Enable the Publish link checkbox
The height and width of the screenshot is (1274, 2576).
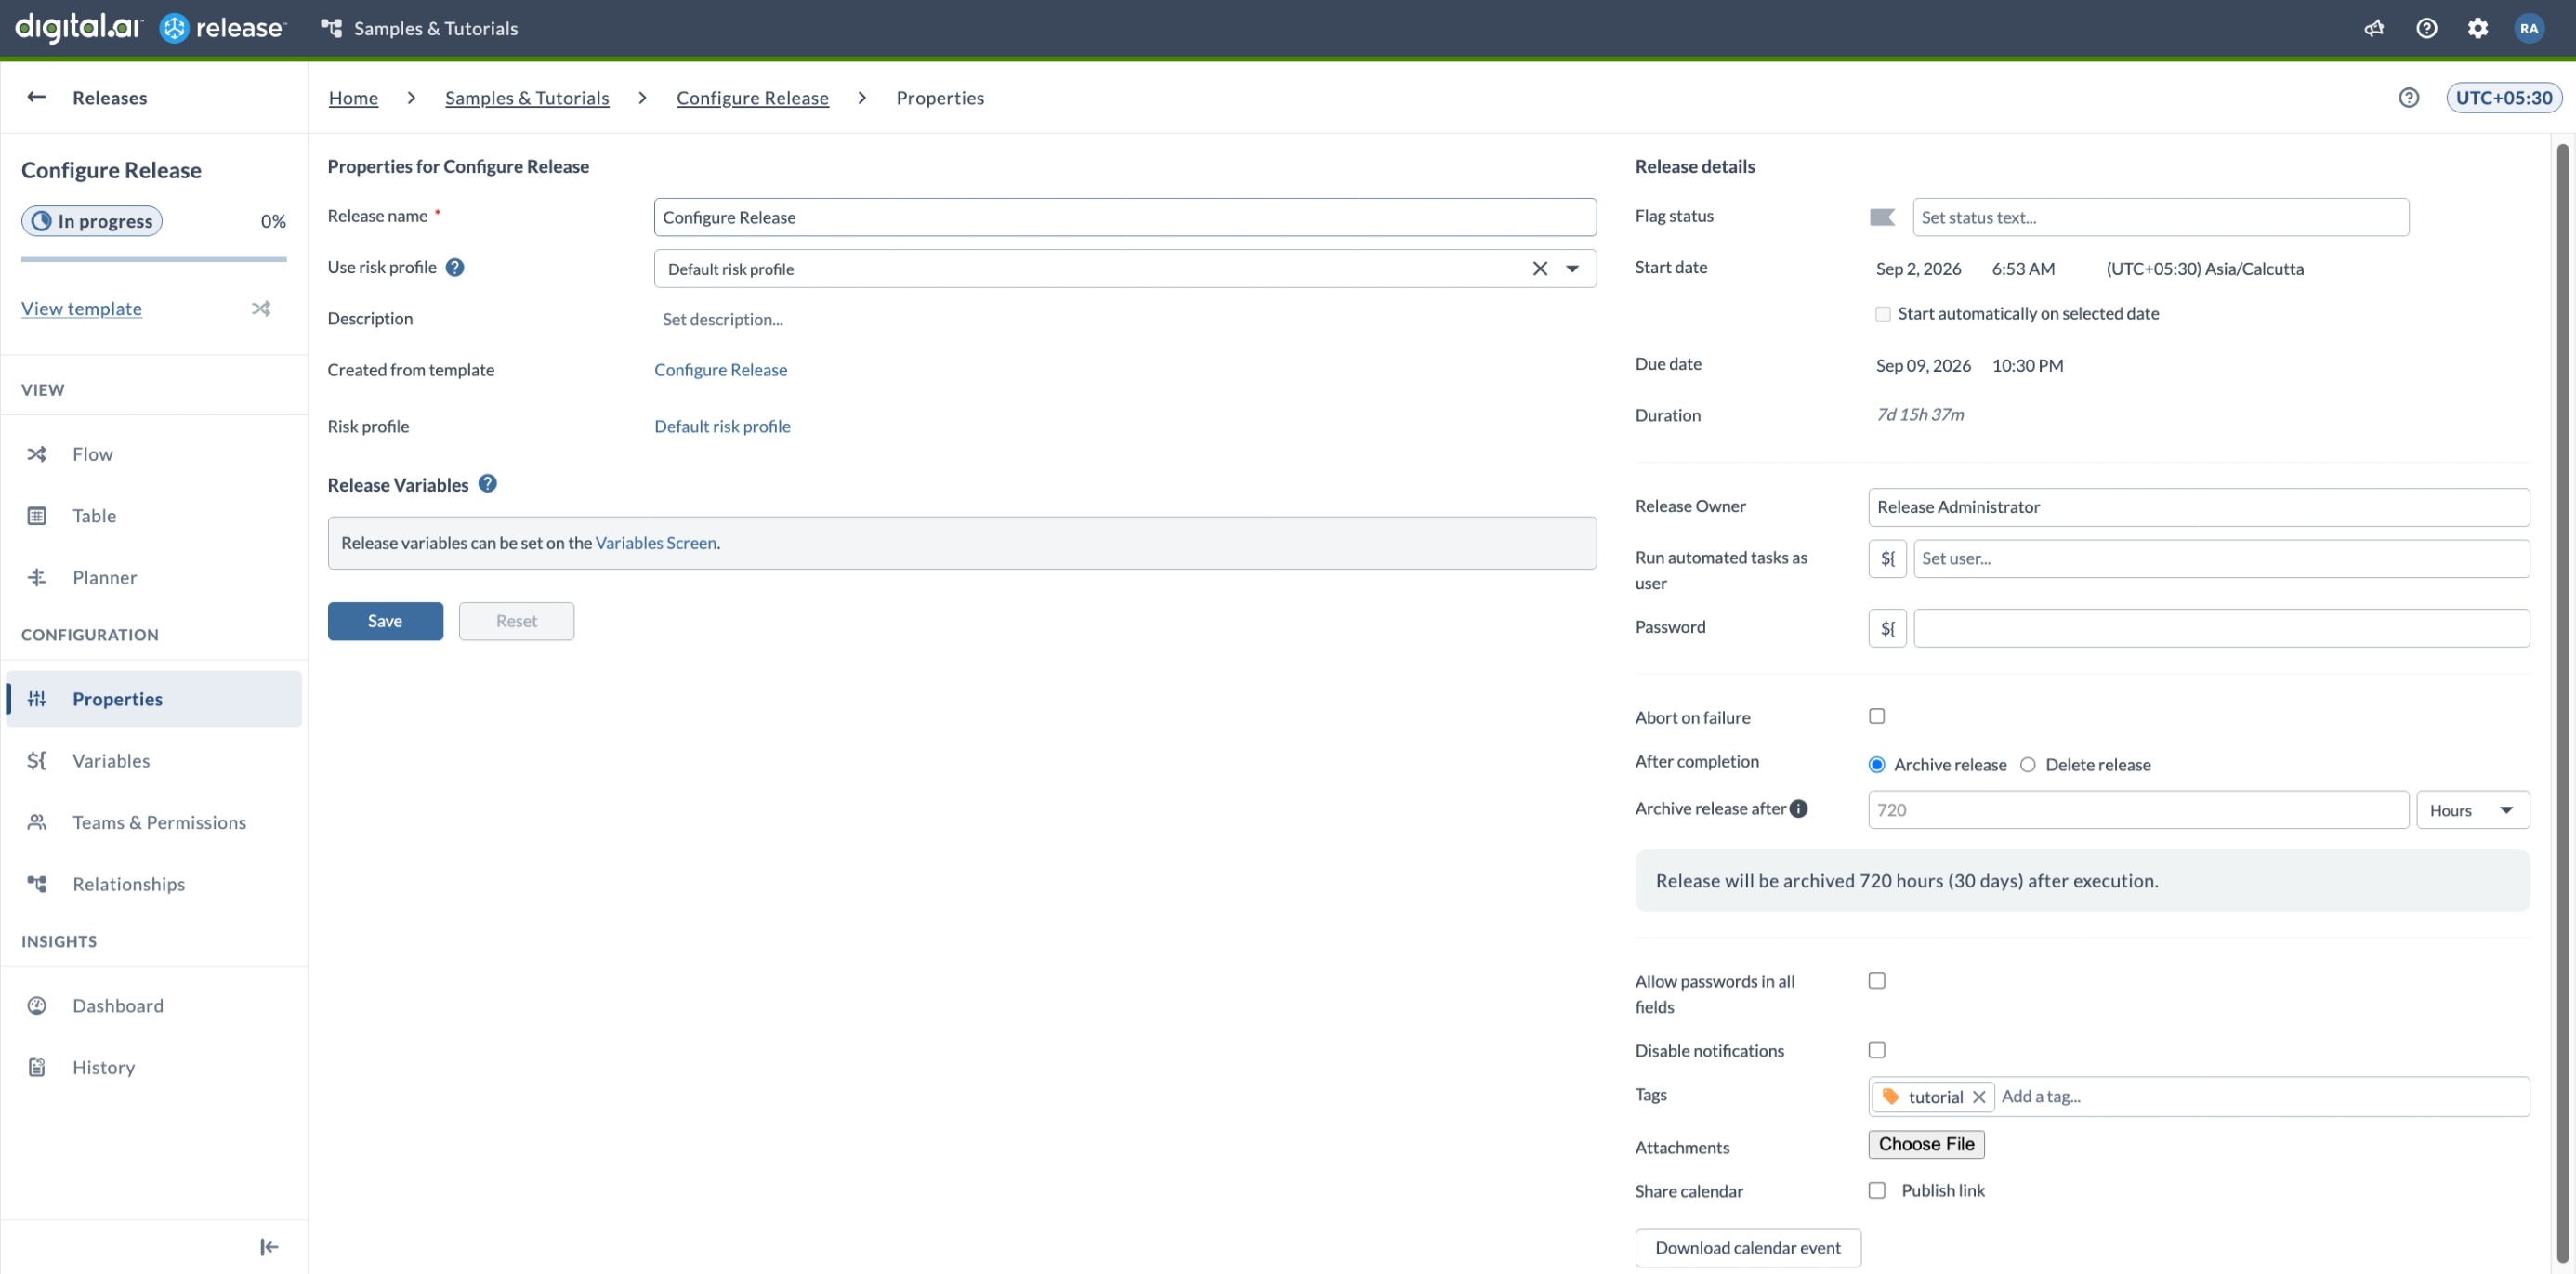pyautogui.click(x=1876, y=1190)
